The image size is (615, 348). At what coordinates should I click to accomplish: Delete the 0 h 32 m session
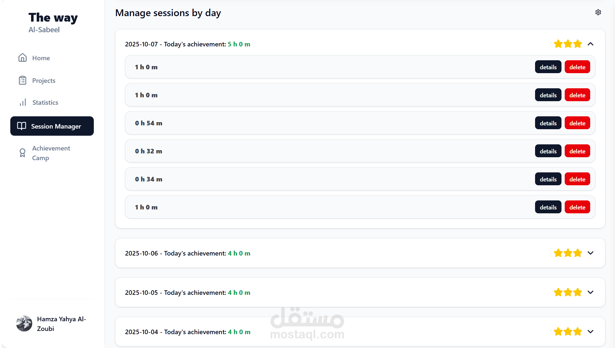[x=577, y=151]
